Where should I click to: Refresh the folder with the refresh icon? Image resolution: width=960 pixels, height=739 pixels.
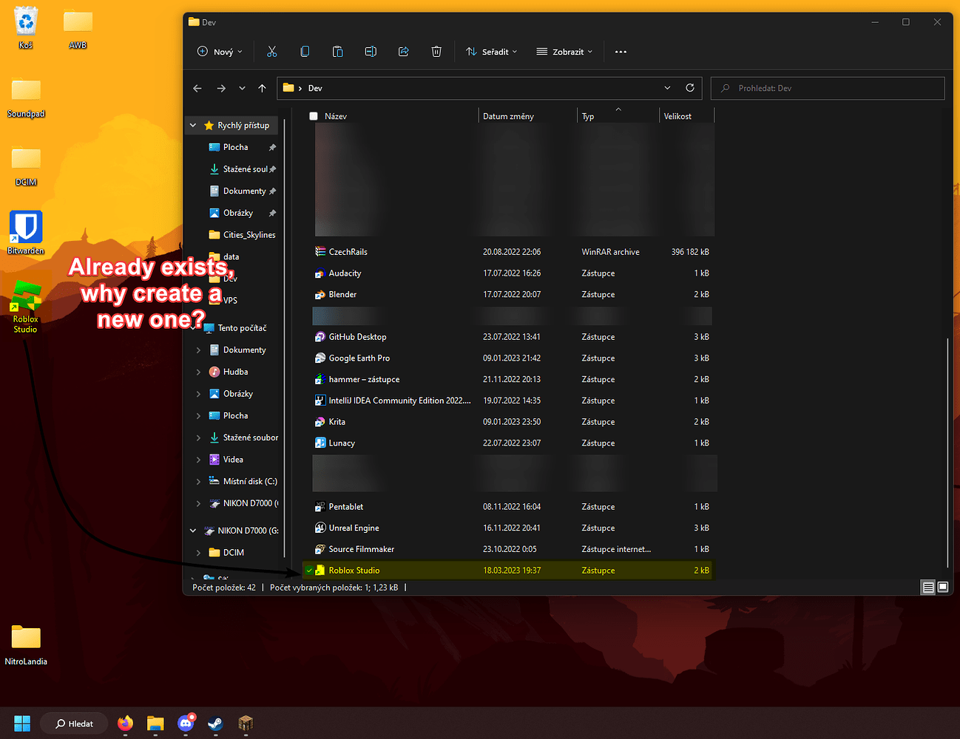click(x=690, y=88)
